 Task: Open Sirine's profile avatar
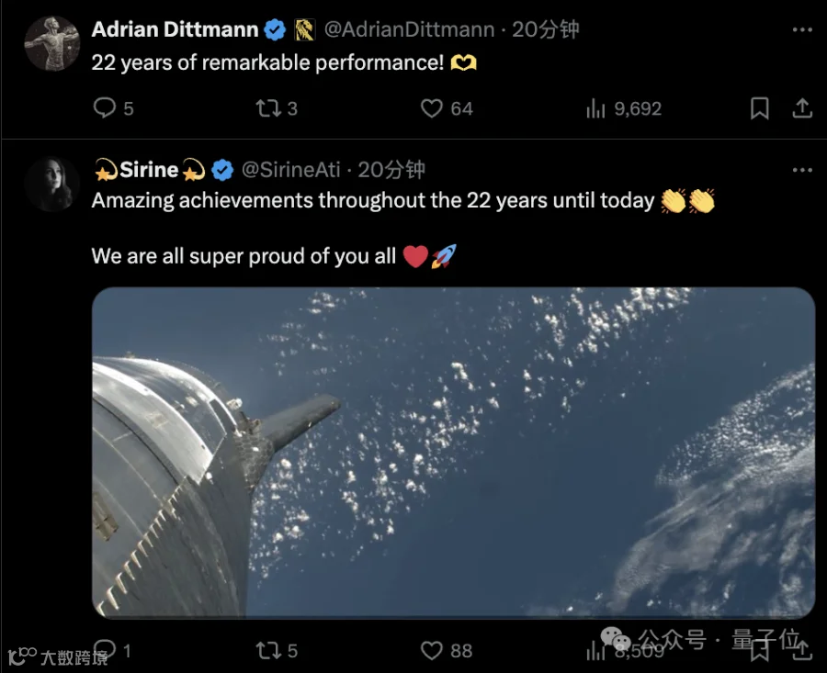51,184
